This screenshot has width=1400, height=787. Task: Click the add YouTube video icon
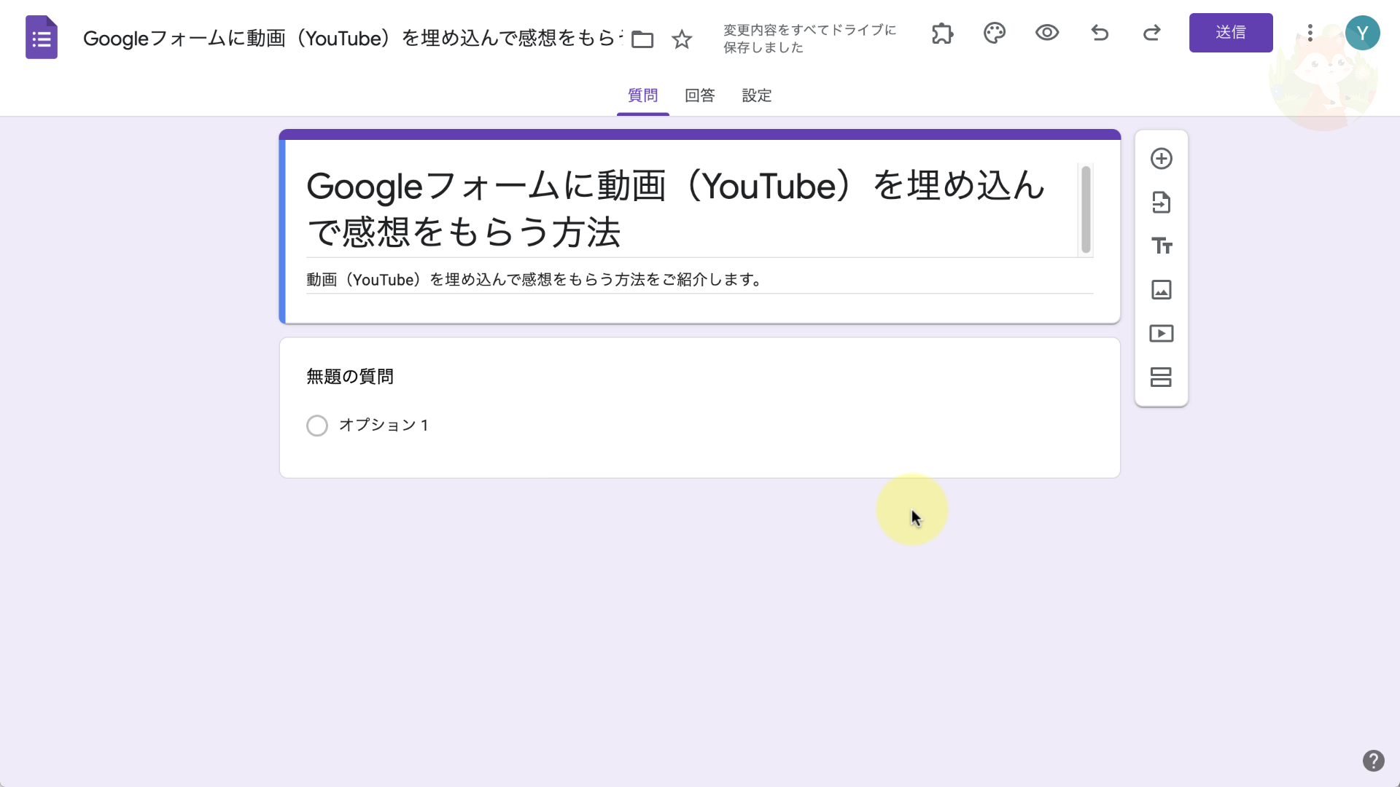(1162, 334)
